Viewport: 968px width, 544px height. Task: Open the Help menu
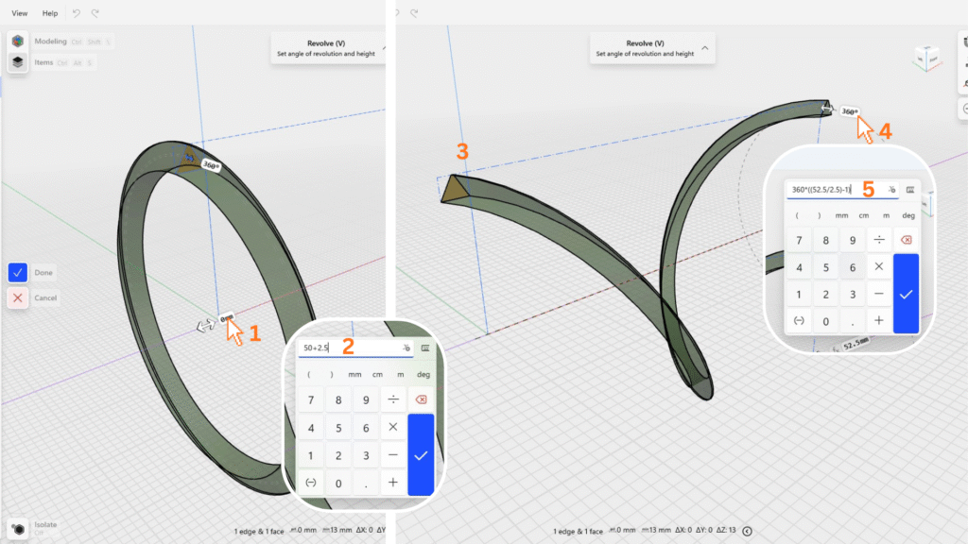[50, 13]
